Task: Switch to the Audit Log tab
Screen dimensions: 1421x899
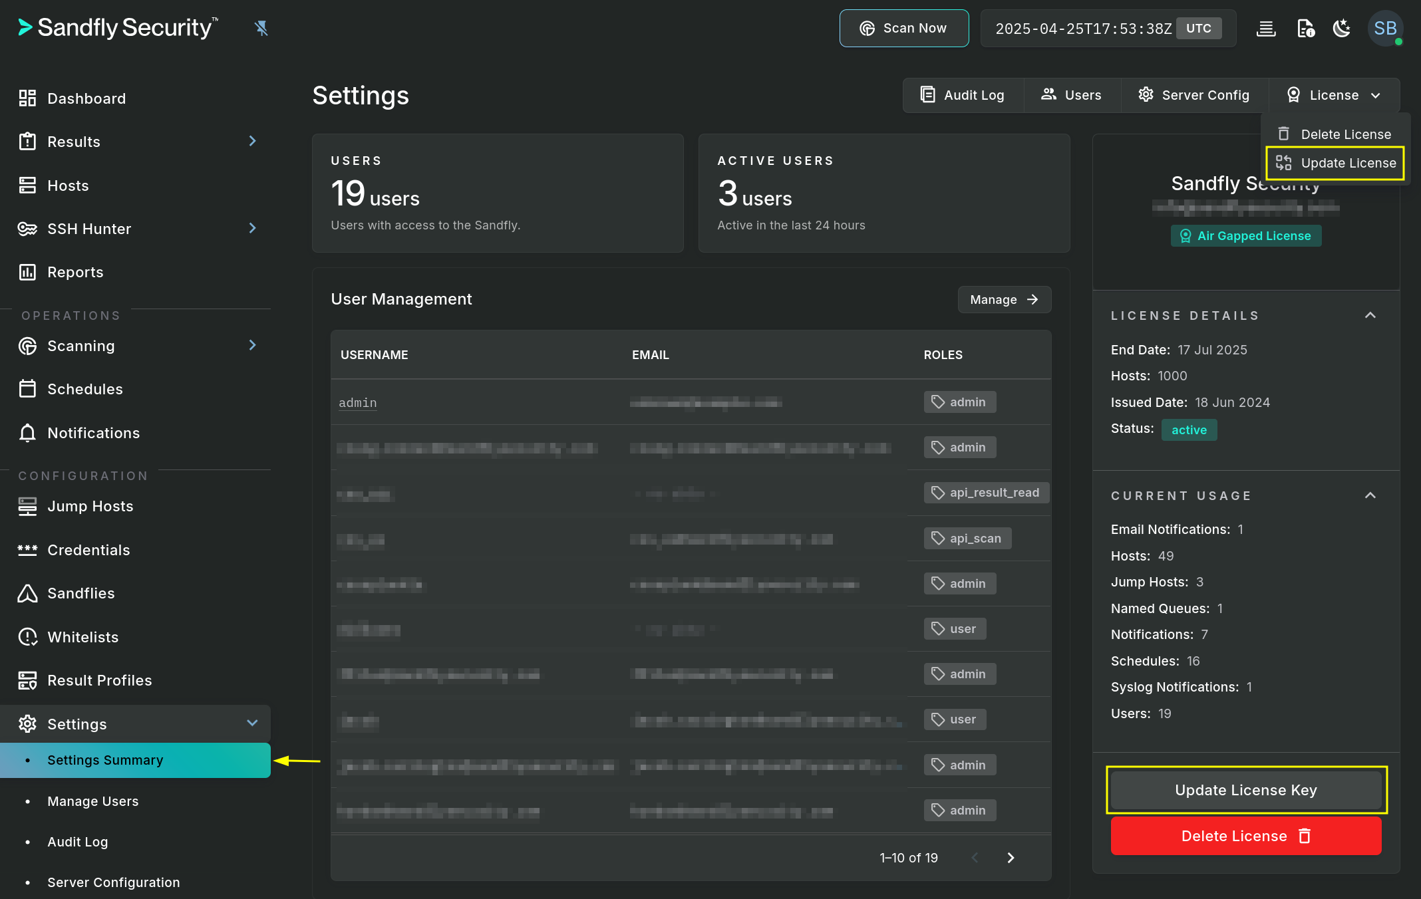Action: coord(963,95)
